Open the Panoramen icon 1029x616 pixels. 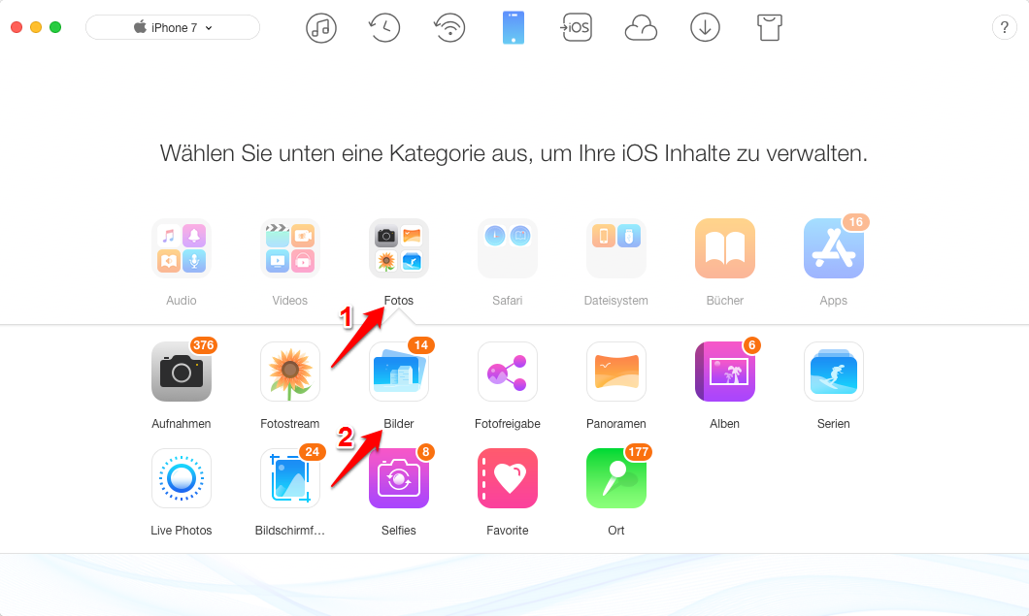(616, 372)
